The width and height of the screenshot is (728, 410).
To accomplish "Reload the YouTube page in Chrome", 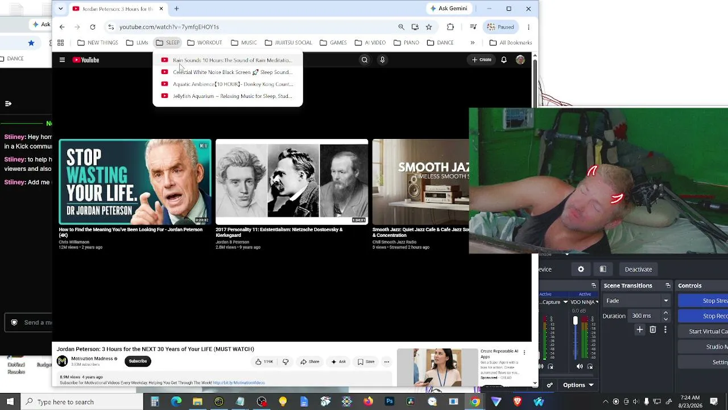I will 93,27.
